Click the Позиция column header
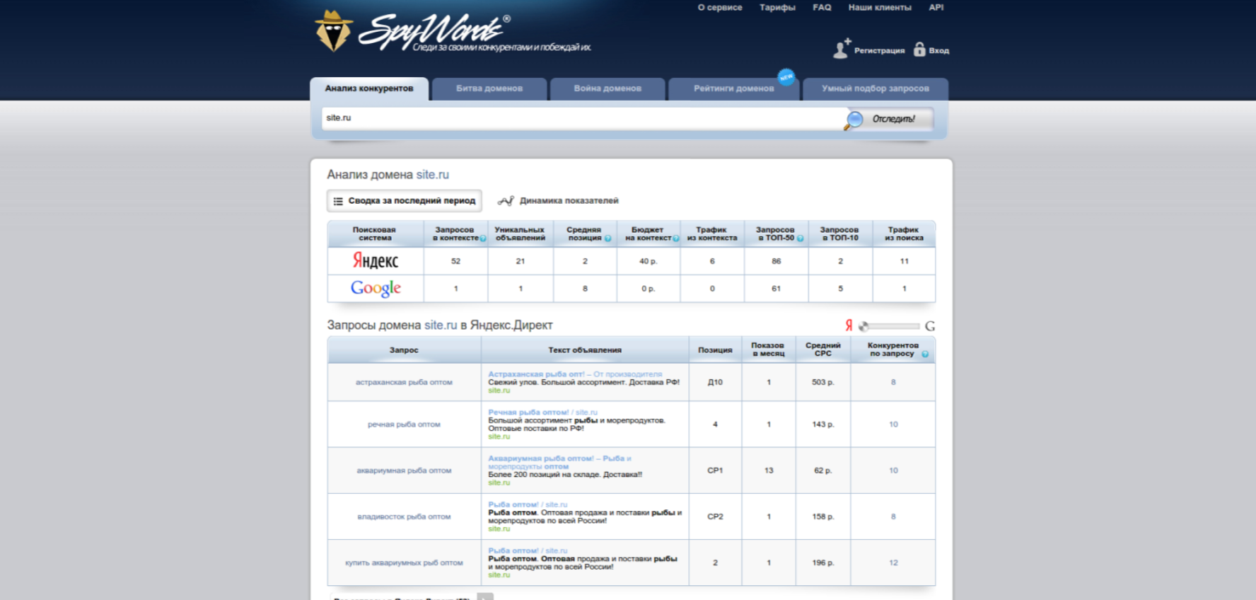The image size is (1256, 600). [715, 350]
